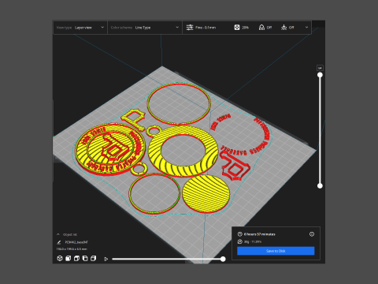Expand the print settings panel chevron

(306, 28)
